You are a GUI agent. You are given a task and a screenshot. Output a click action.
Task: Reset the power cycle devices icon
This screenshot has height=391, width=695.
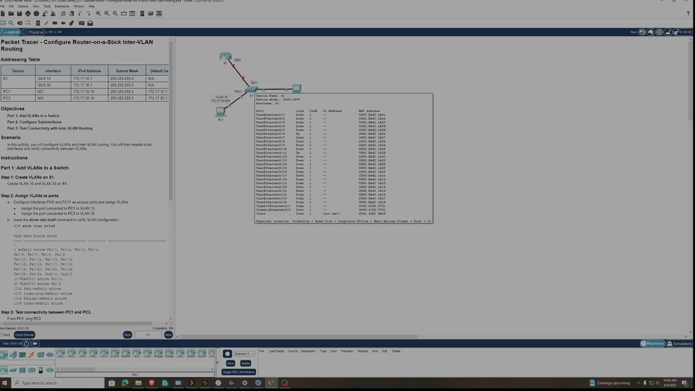click(26, 343)
